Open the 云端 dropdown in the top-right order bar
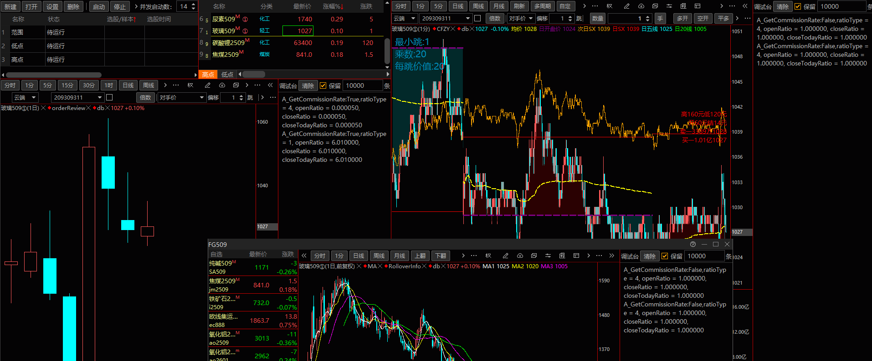The width and height of the screenshot is (872, 361). pos(405,18)
